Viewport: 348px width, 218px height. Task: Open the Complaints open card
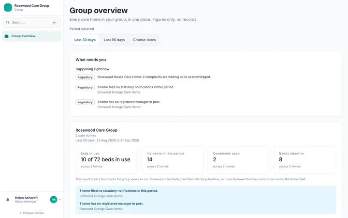tap(239, 160)
